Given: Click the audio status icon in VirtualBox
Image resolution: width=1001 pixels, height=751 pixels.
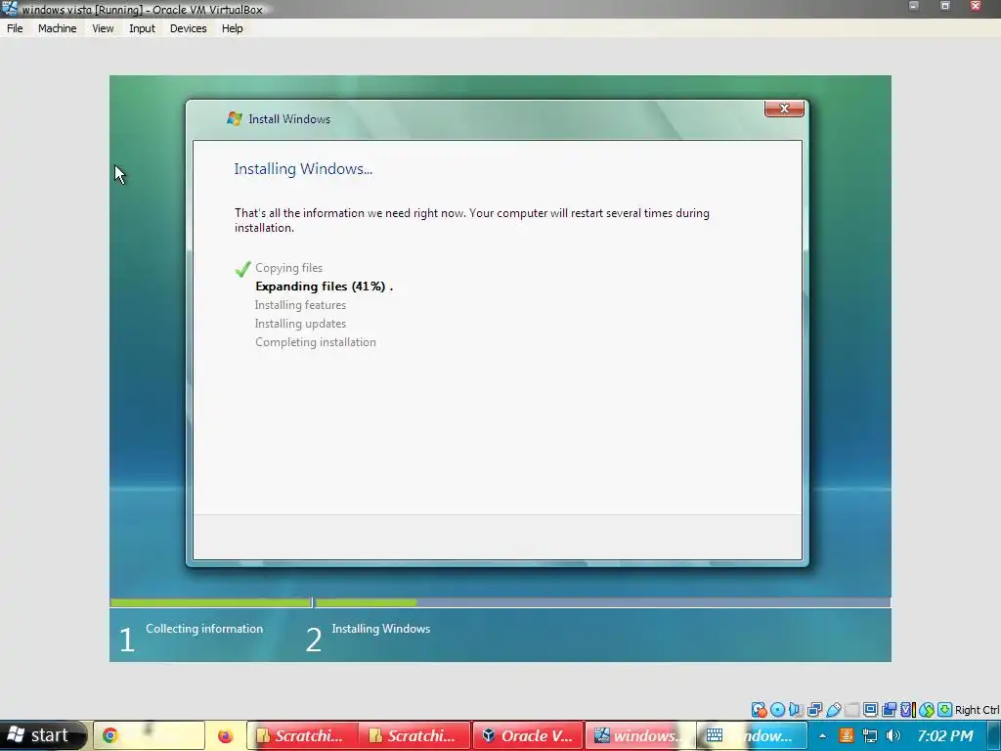Looking at the screenshot, I should pyautogui.click(x=796, y=710).
